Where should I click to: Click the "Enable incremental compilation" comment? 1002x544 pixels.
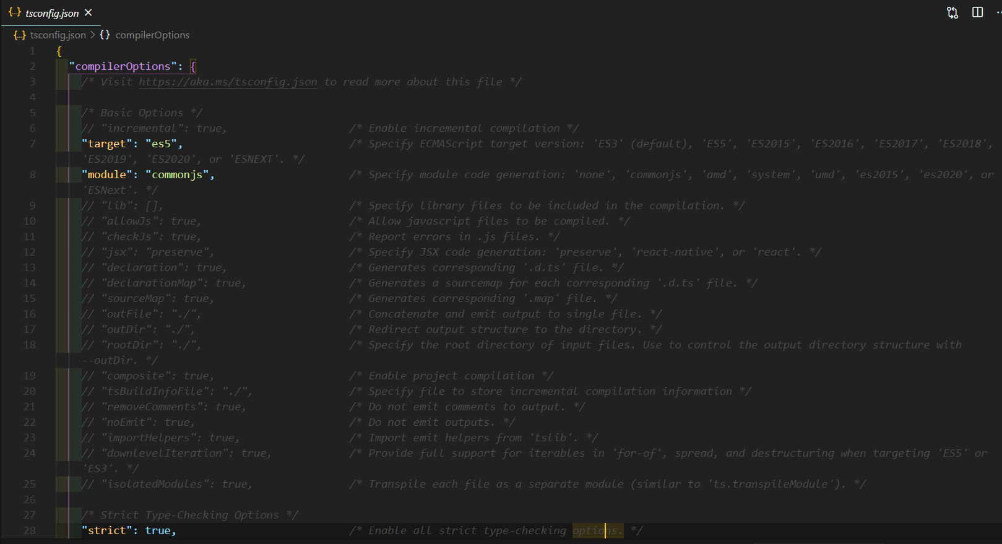(464, 128)
